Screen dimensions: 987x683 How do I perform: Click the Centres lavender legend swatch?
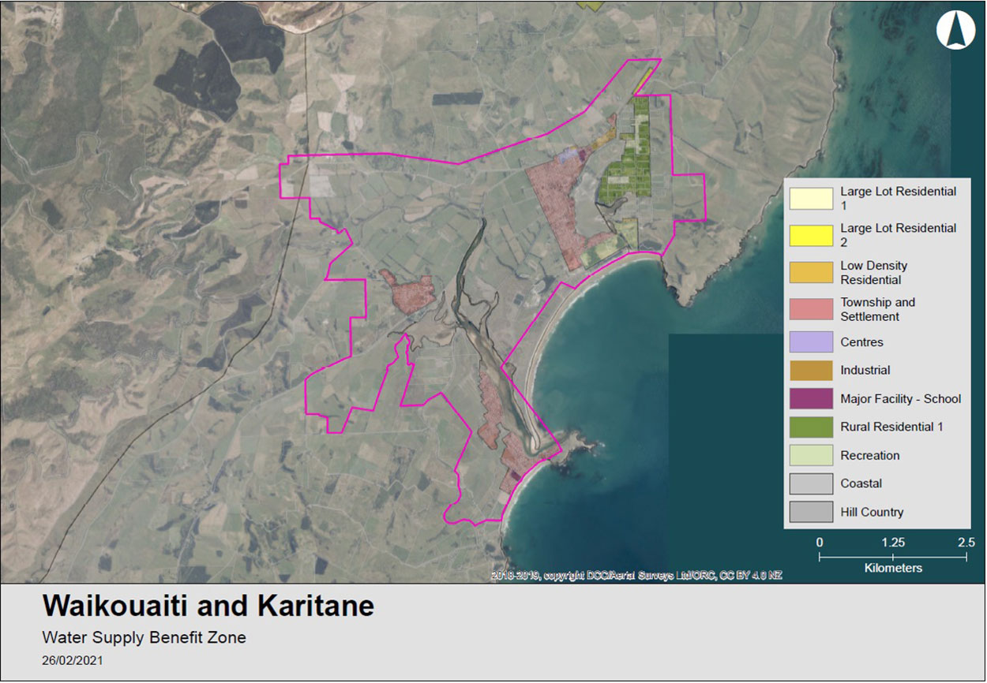811,342
